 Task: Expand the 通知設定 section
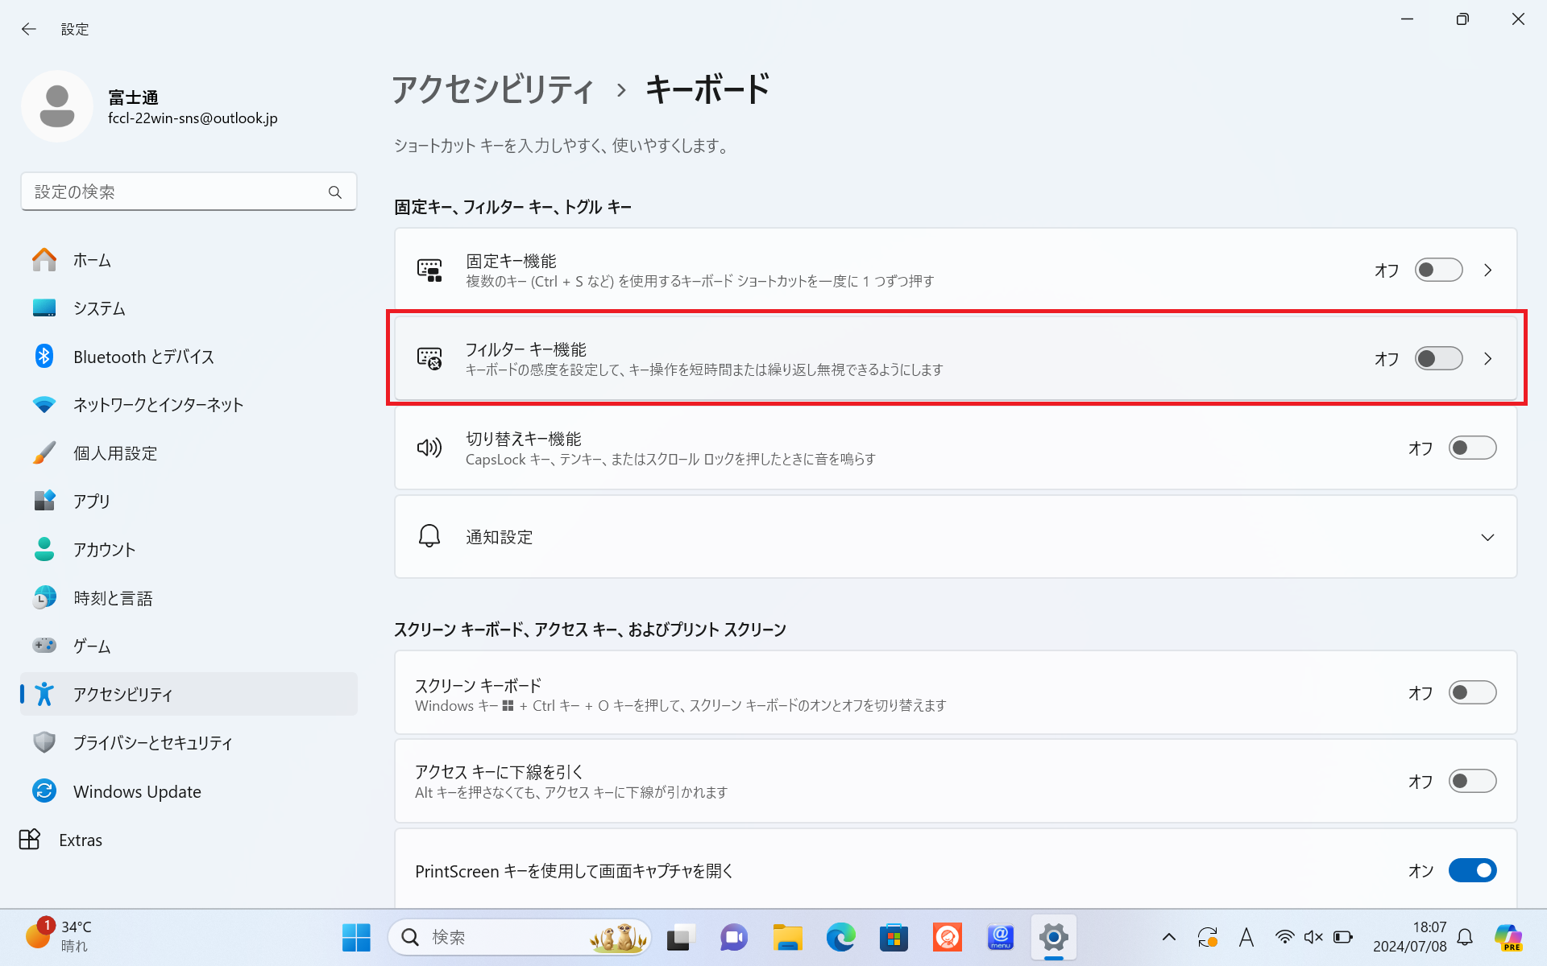click(x=1487, y=537)
